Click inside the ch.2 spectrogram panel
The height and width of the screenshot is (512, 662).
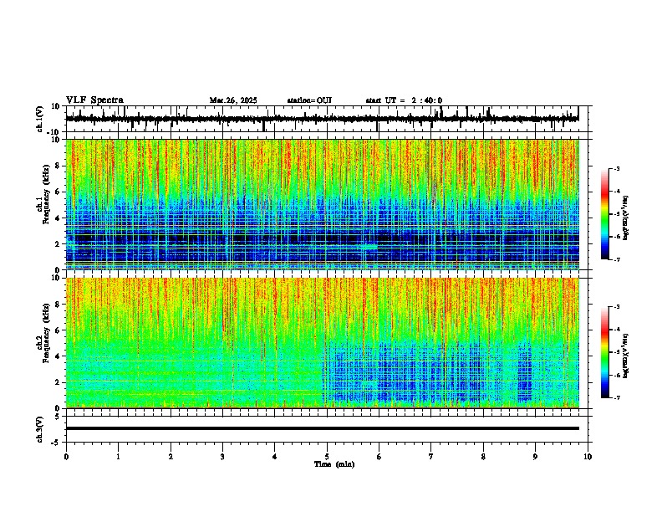pos(322,343)
